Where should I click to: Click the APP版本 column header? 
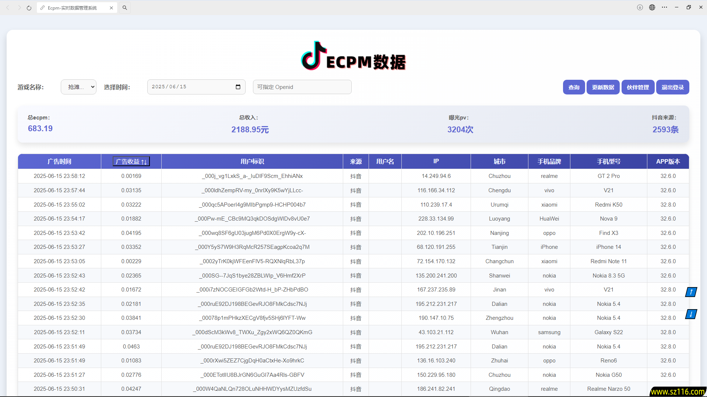coord(668,161)
